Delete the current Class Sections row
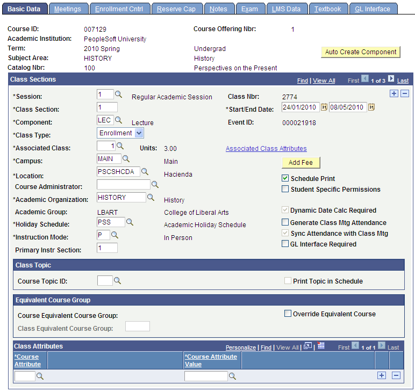Screen dimensions: 415x392 pos(405,93)
